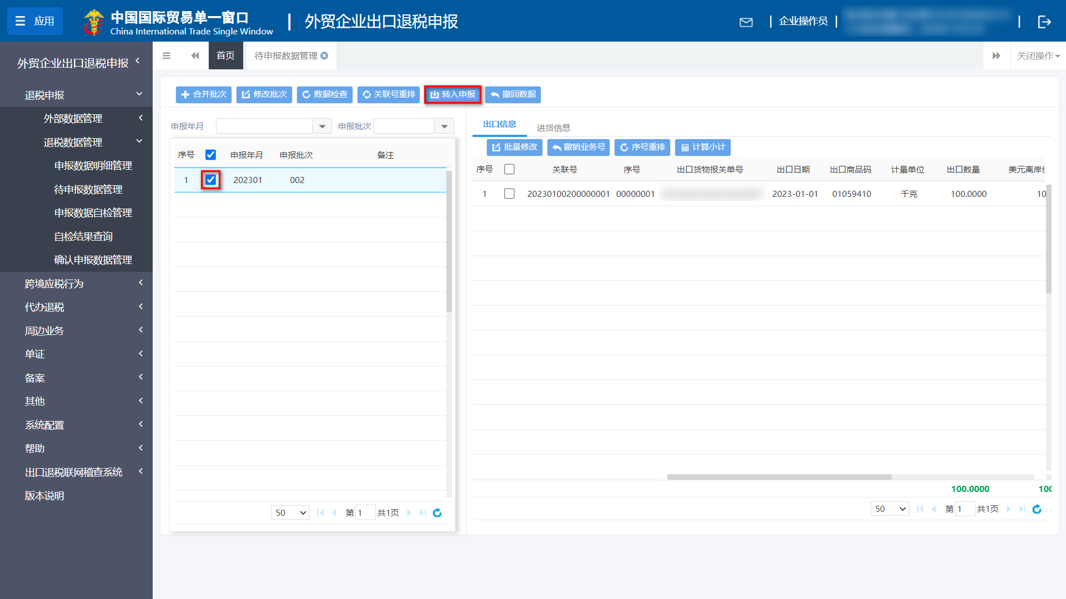Uncheck the batch row 202301 checkbox
The width and height of the screenshot is (1066, 599).
tap(210, 180)
